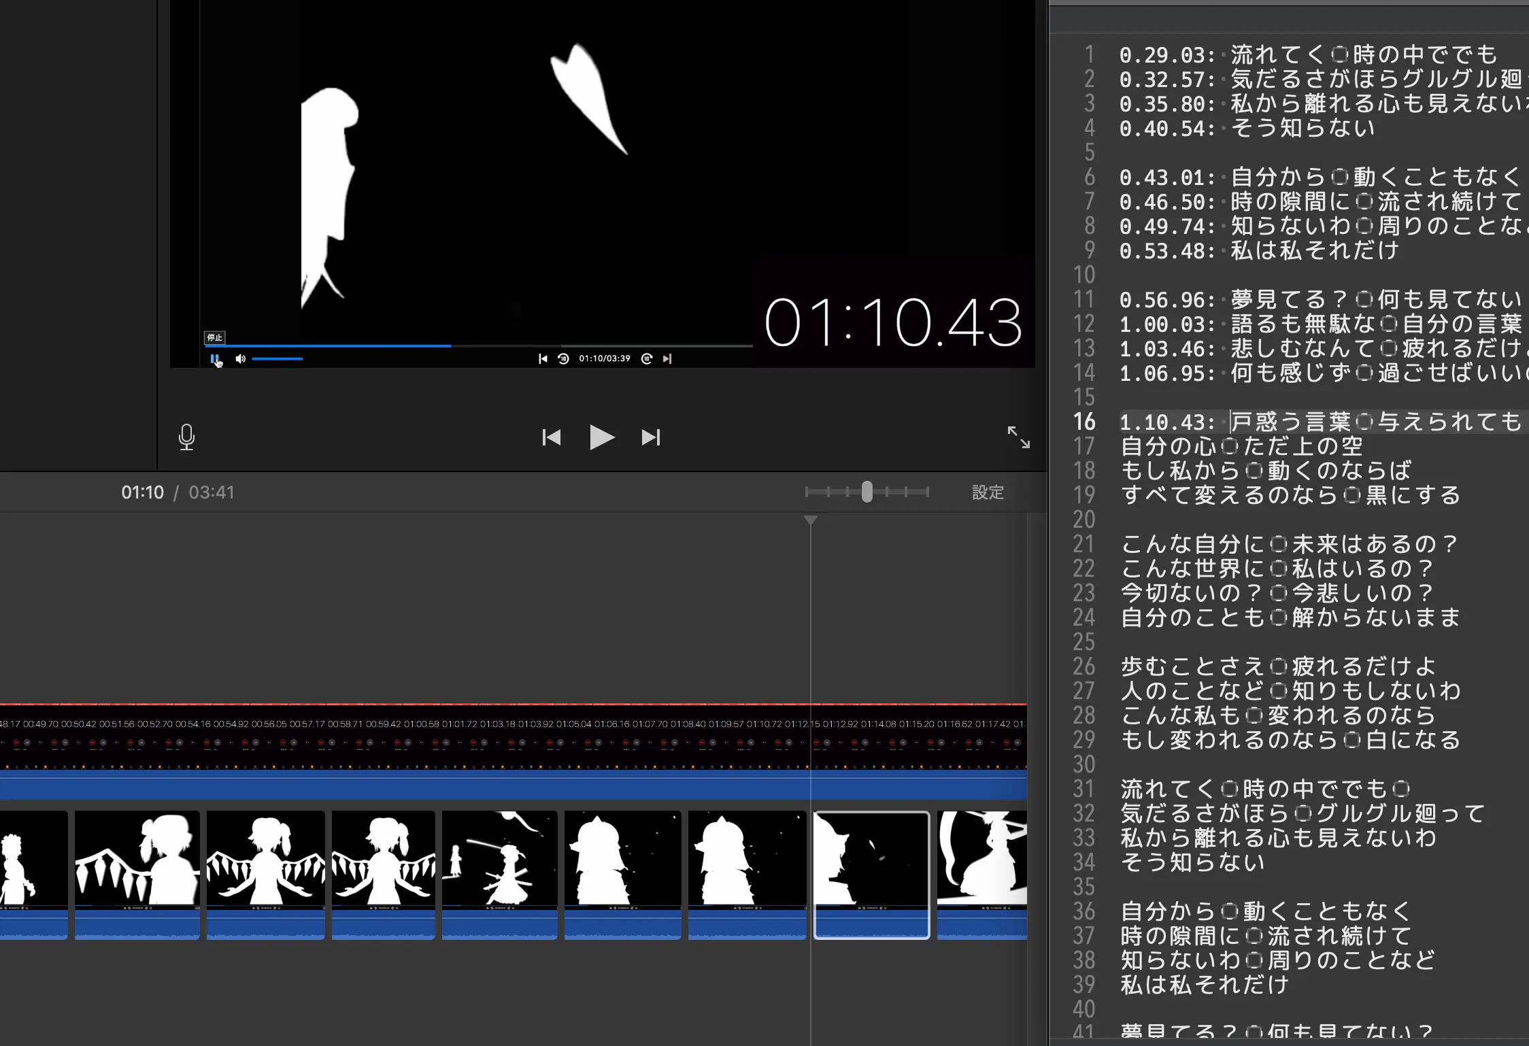Click the line starting 1.00.03 語るも無駄な
This screenshot has width=1529, height=1046.
[x=1321, y=324]
